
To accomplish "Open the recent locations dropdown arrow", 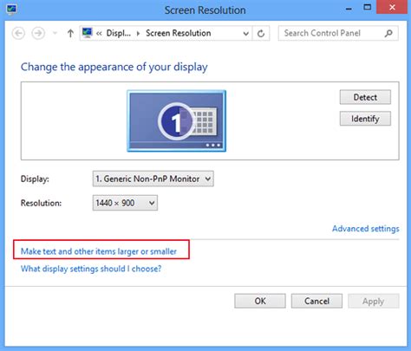I will pos(55,34).
